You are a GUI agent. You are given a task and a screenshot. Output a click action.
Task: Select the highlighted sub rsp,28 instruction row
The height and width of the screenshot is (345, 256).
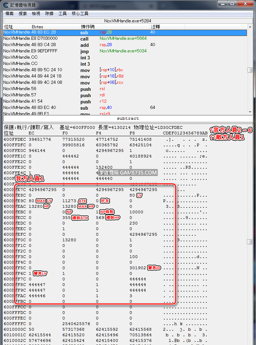[x=125, y=32]
